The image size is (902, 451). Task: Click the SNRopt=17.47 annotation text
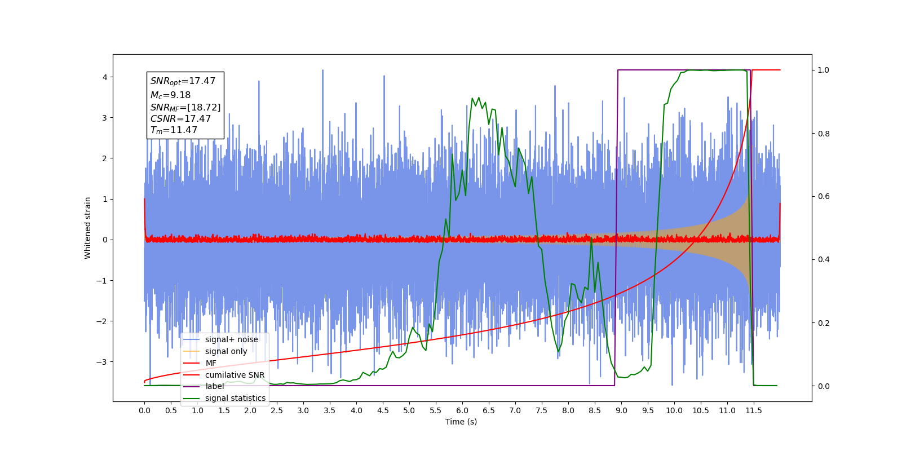[x=183, y=81]
